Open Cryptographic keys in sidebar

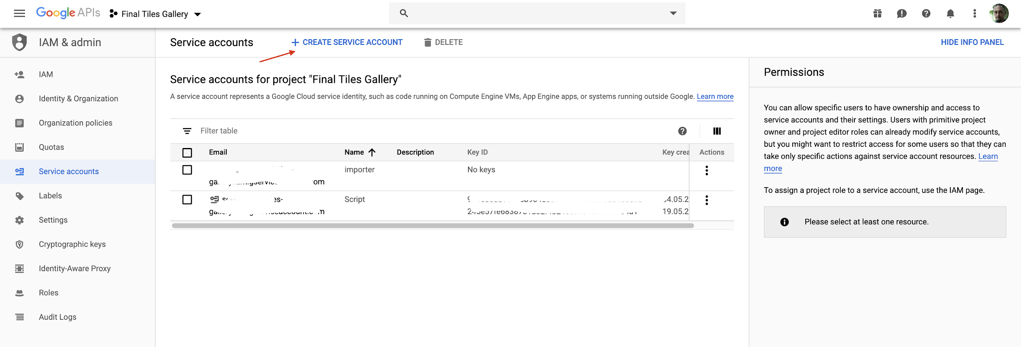click(72, 244)
